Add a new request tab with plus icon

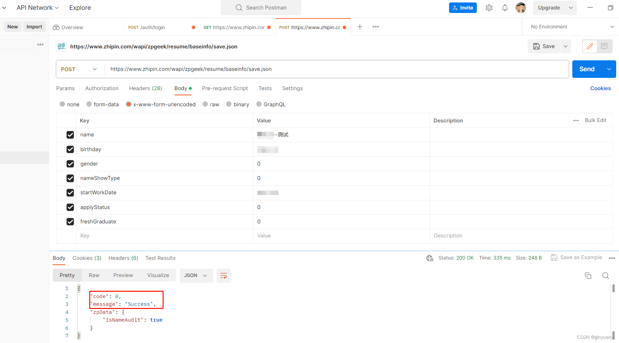tap(360, 27)
